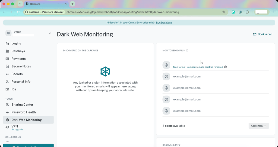Reload the page with the refresh icon
Viewport: 278px width, 147px height.
(18, 12)
